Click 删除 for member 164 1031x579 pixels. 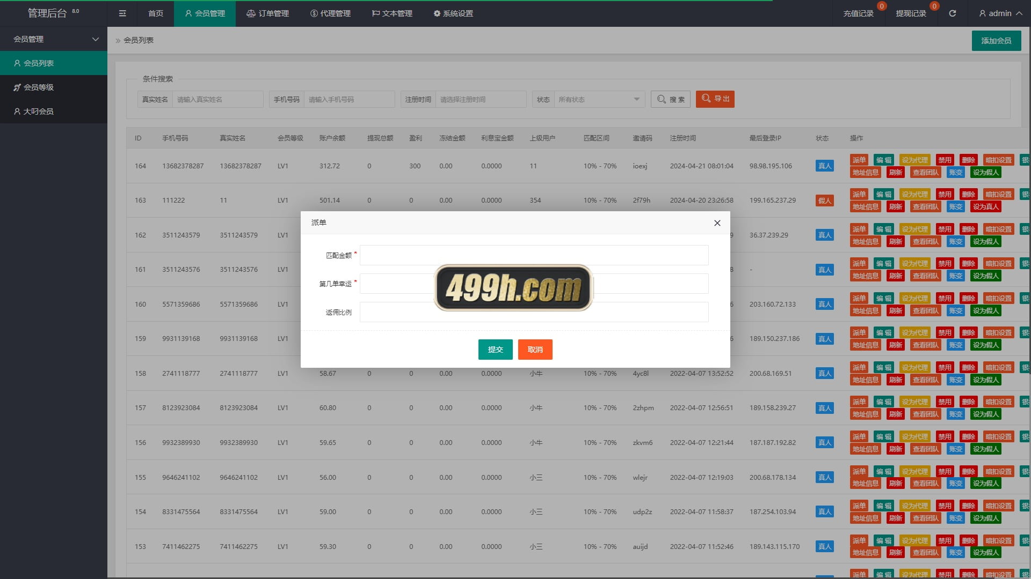point(969,160)
